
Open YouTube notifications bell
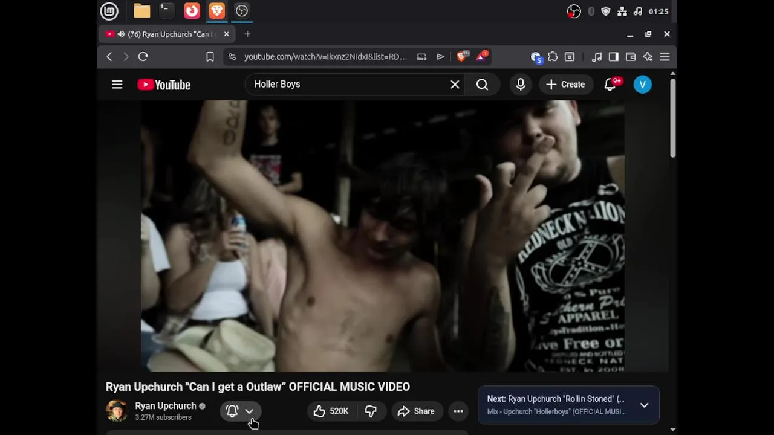coord(611,85)
